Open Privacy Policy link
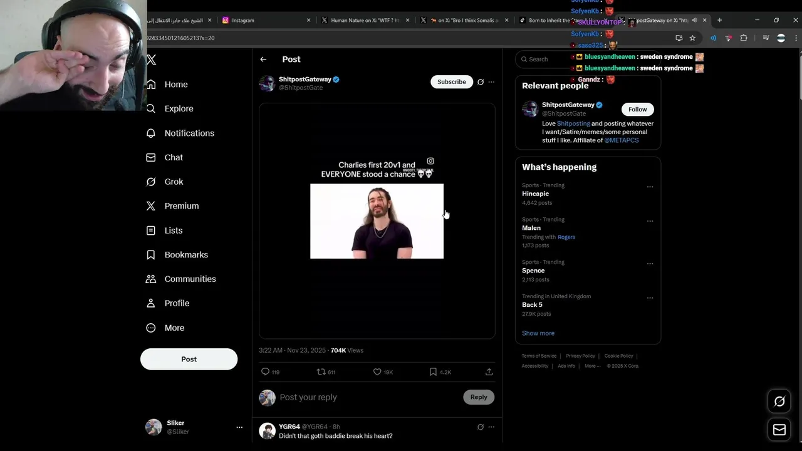The width and height of the screenshot is (802, 451). tap(580, 356)
